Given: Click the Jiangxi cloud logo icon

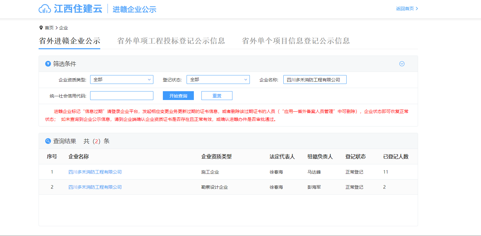Looking at the screenshot, I should 45,9.
